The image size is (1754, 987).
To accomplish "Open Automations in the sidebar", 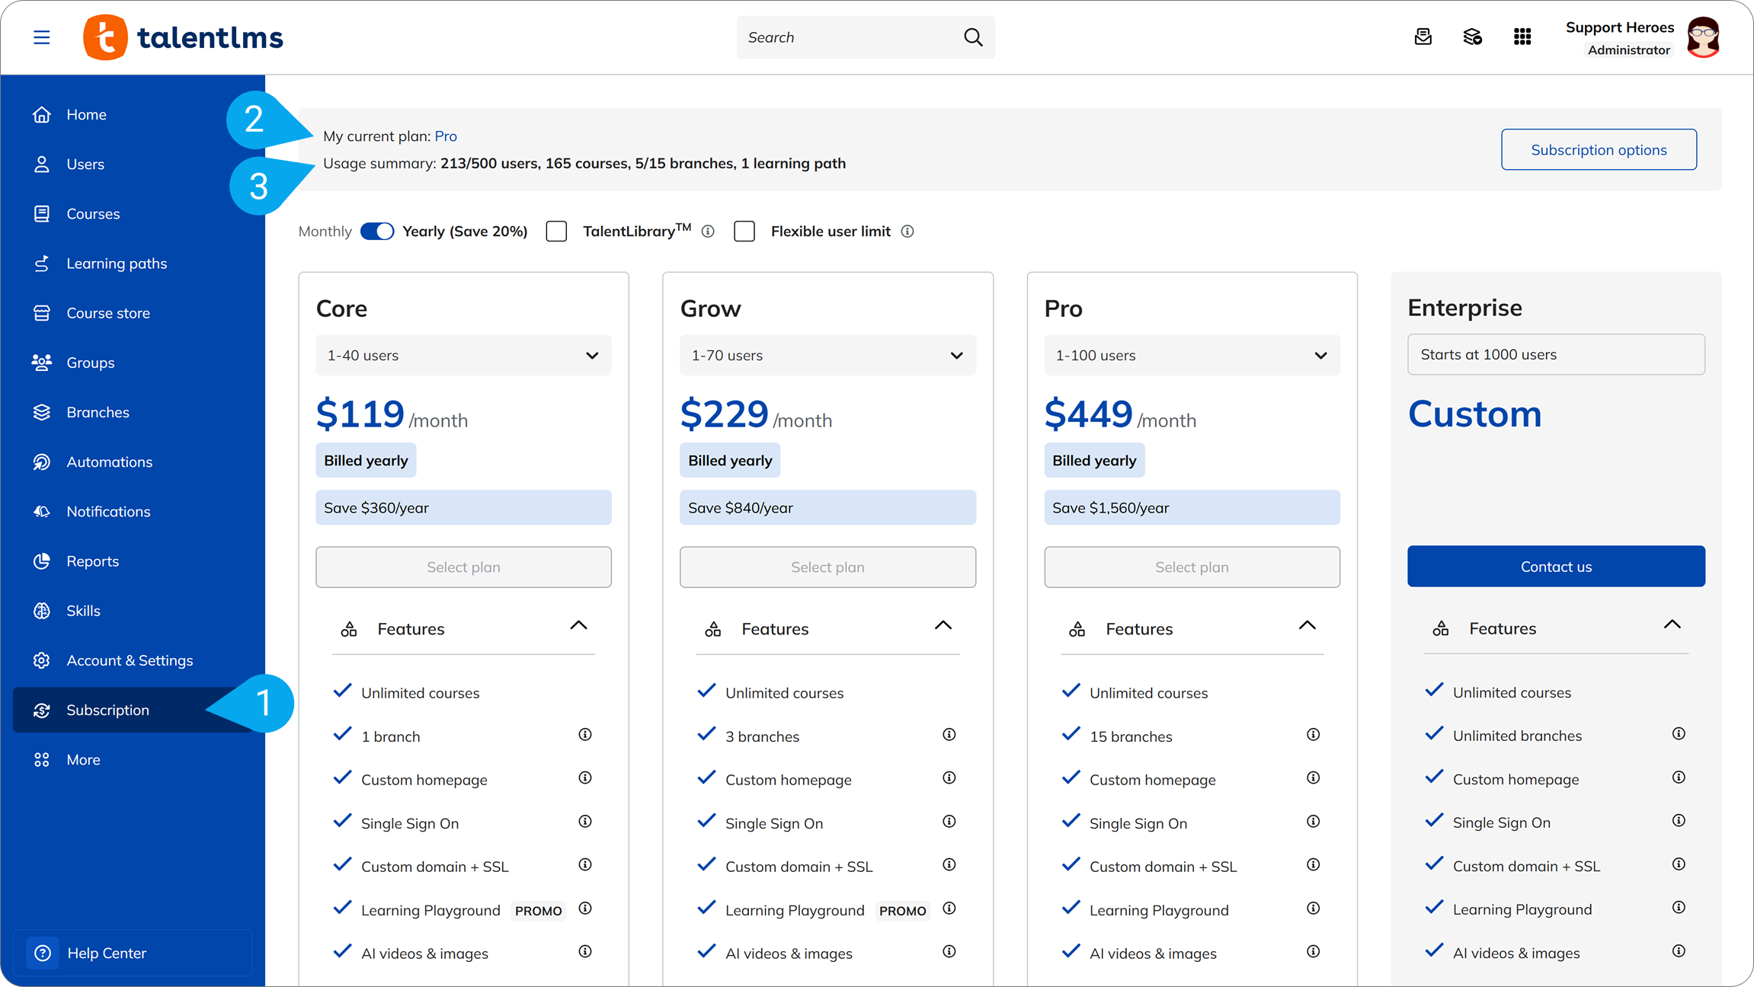I will pos(133,462).
